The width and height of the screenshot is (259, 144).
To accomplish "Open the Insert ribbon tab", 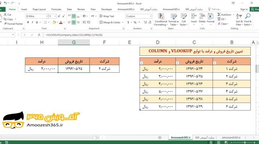I will click(x=24, y=9).
